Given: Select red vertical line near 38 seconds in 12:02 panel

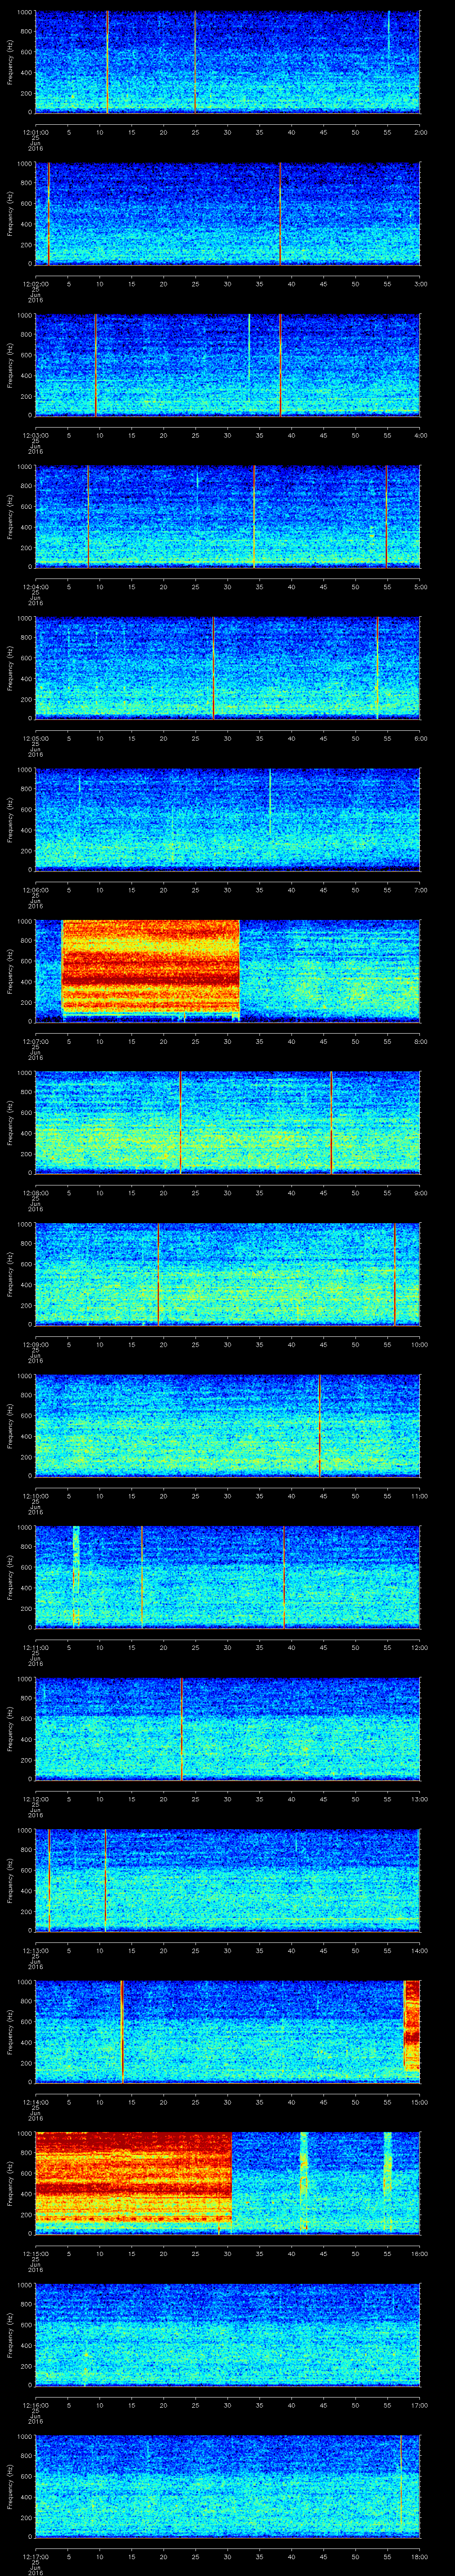Looking at the screenshot, I should coord(281,213).
